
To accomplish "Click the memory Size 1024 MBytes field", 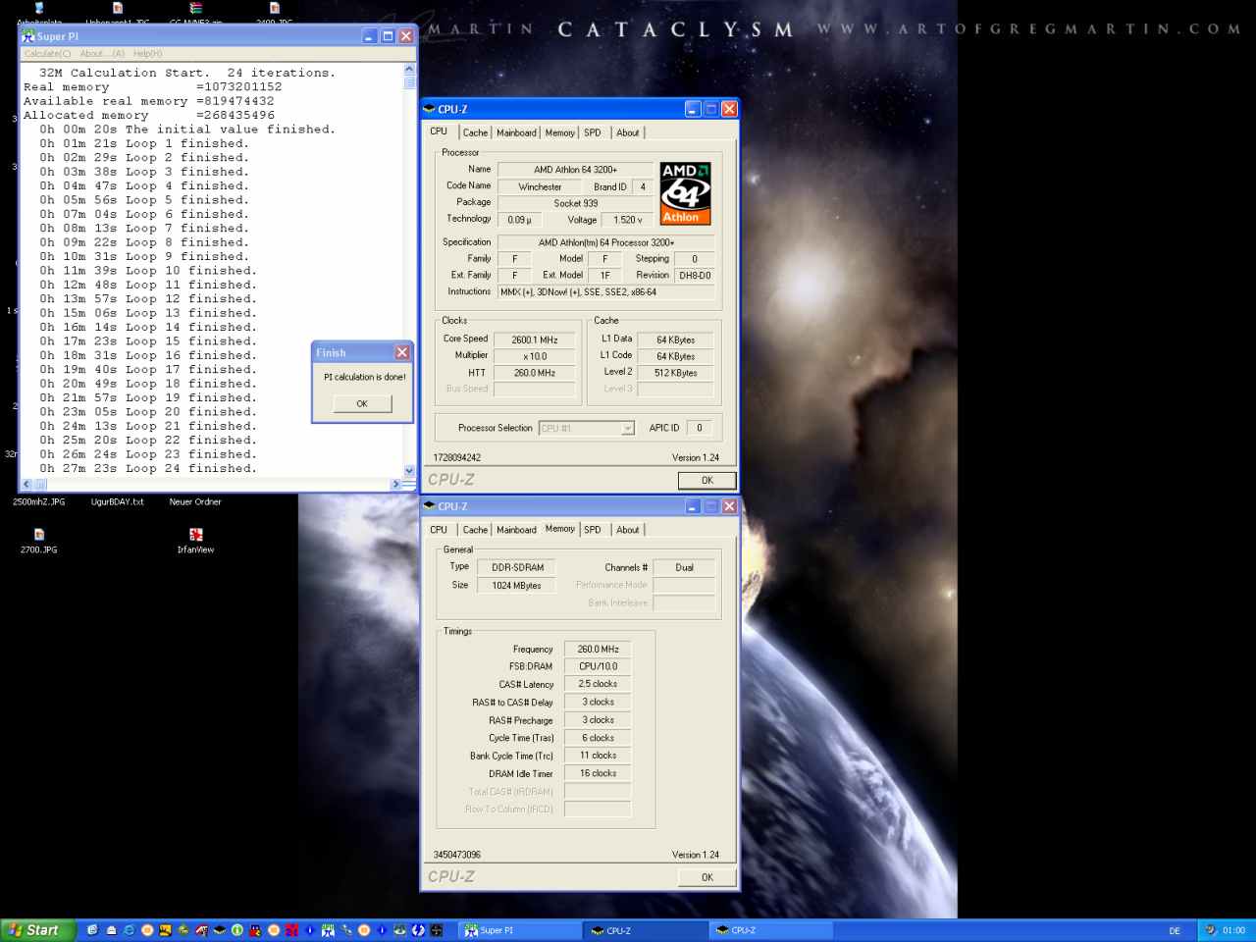I will click(516, 585).
